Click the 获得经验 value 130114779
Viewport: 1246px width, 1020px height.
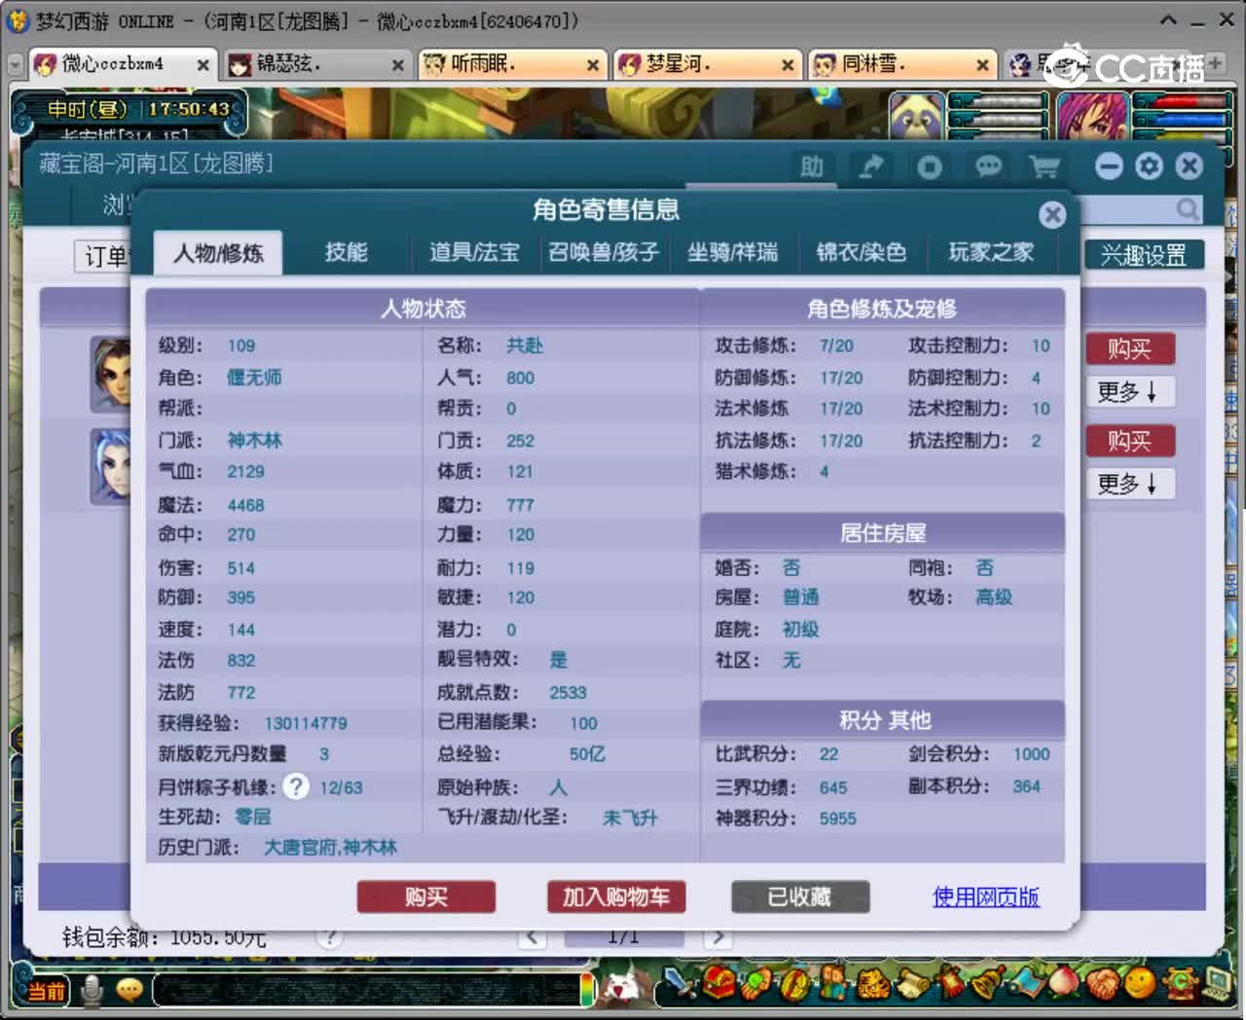click(x=306, y=723)
